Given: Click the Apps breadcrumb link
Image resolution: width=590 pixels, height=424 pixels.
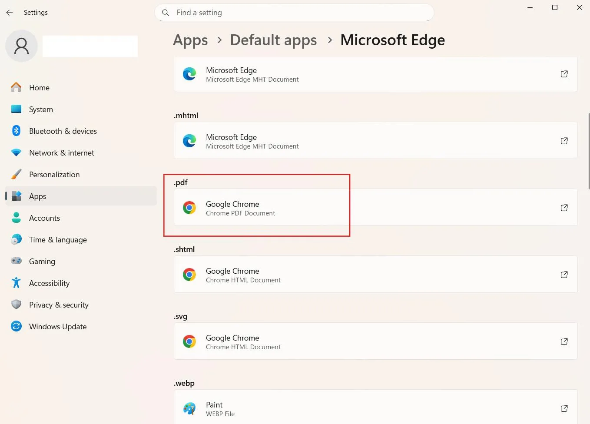Looking at the screenshot, I should tap(190, 40).
